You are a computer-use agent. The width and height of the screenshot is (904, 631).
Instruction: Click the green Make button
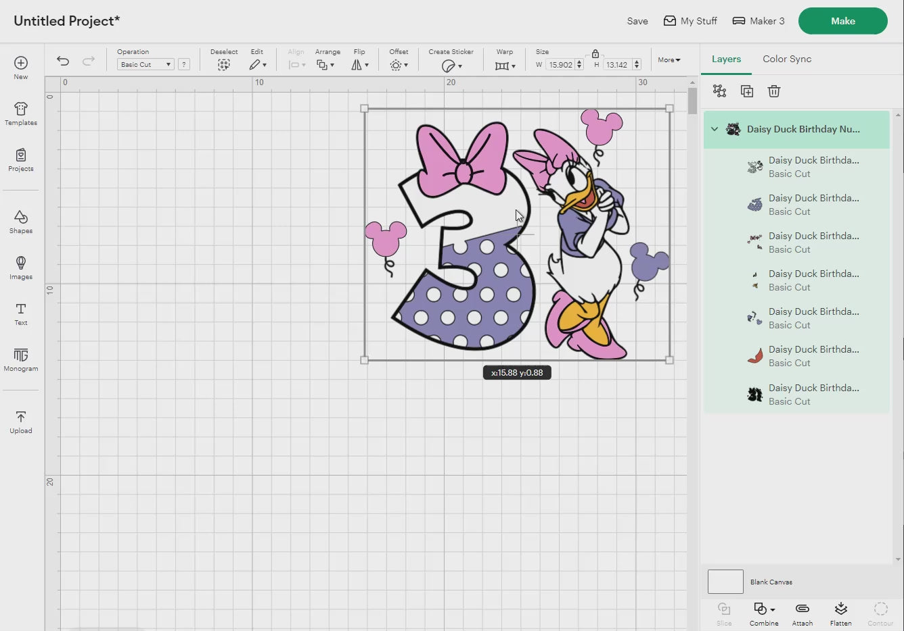point(843,21)
